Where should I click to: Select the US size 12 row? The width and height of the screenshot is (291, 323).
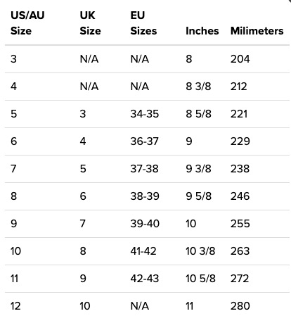pyautogui.click(x=147, y=306)
